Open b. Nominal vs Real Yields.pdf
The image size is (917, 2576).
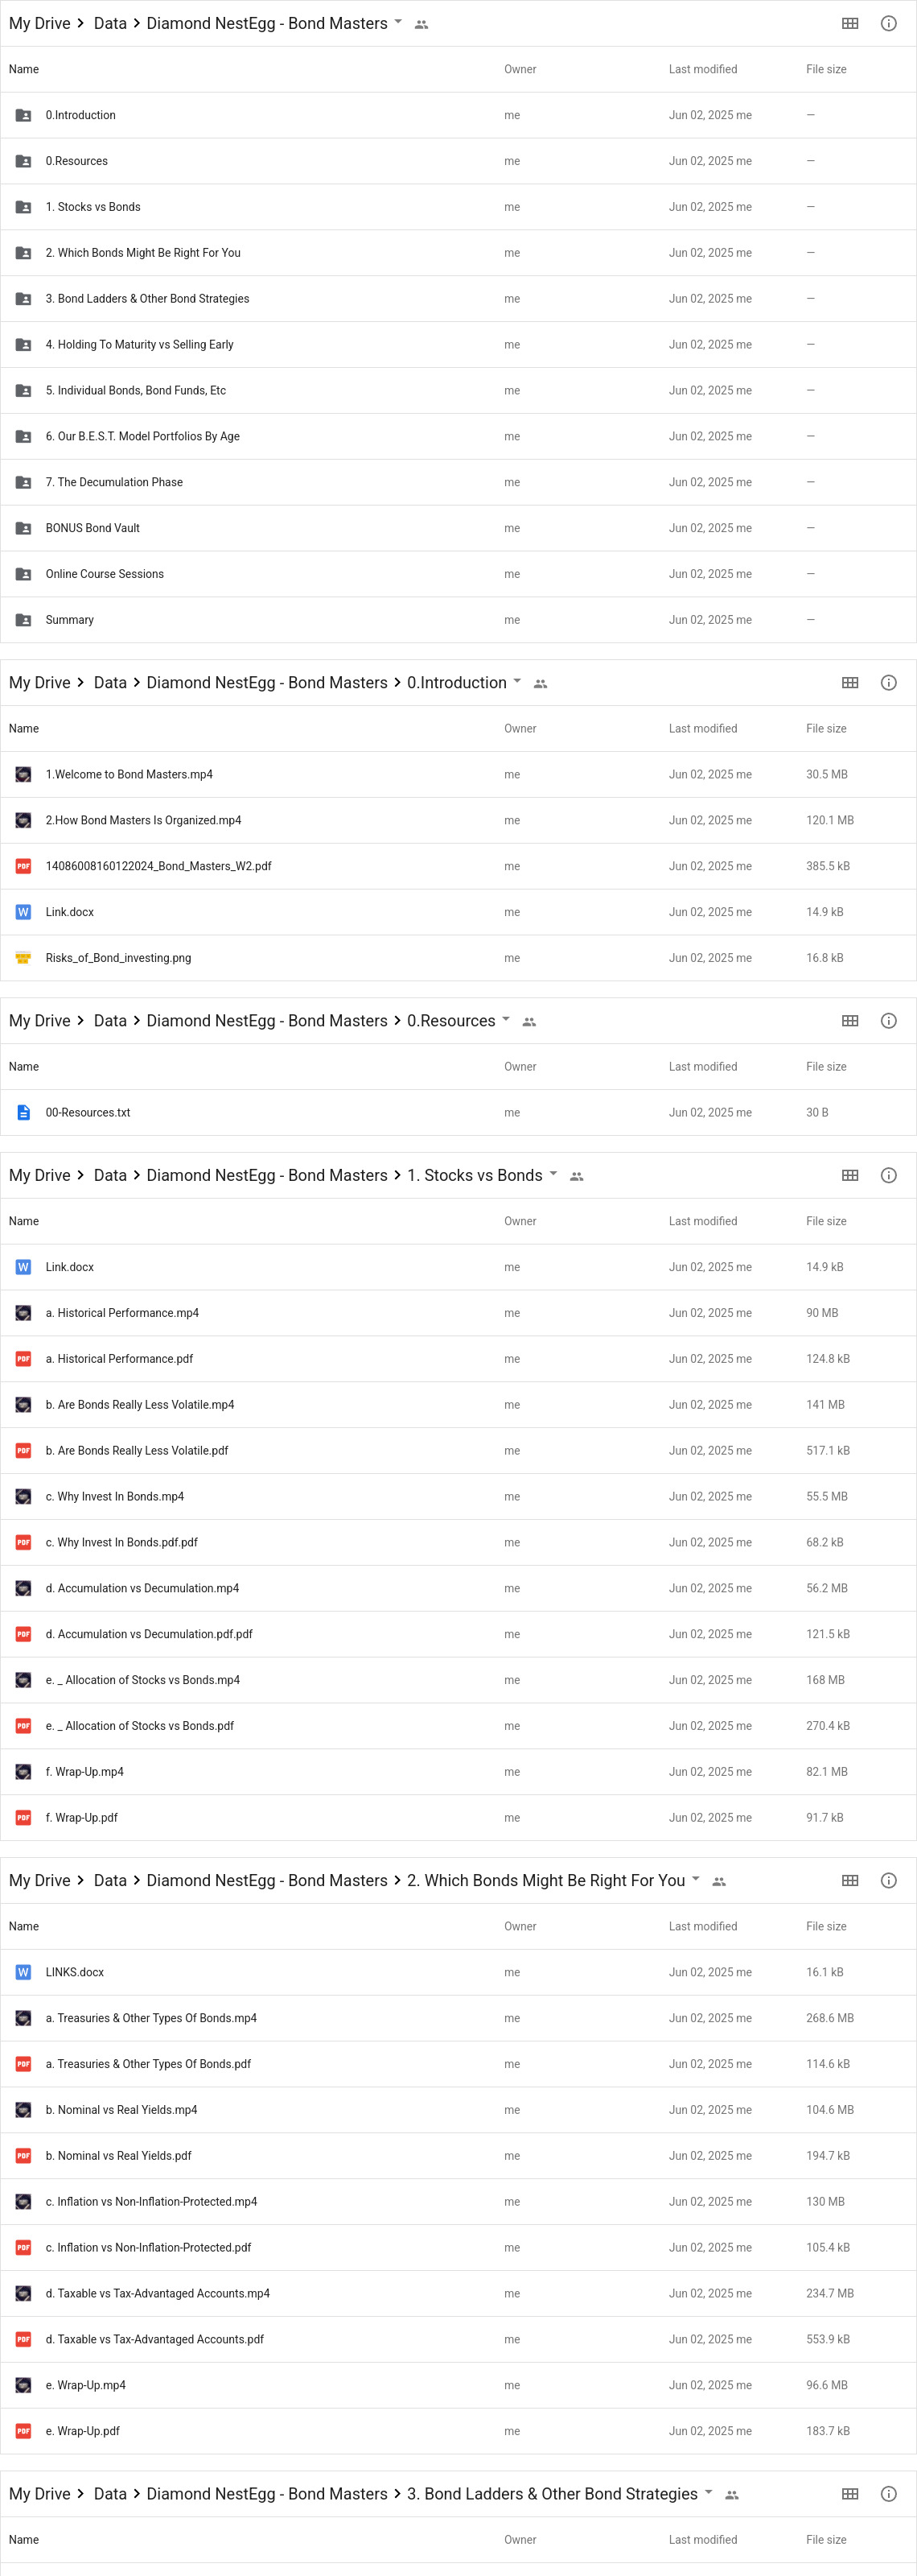(x=458, y=2156)
